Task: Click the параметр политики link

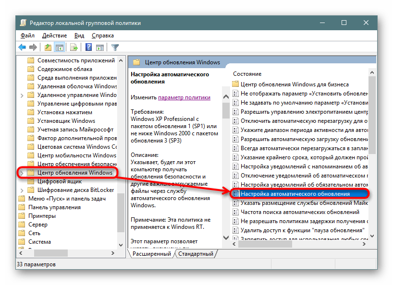Action: pos(184,97)
